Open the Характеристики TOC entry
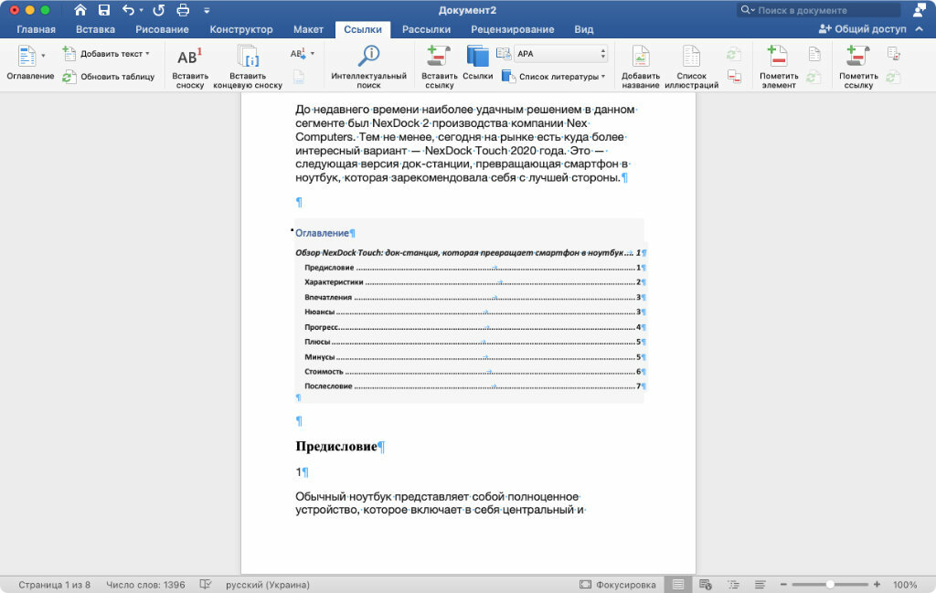936x593 pixels. pyautogui.click(x=472, y=281)
